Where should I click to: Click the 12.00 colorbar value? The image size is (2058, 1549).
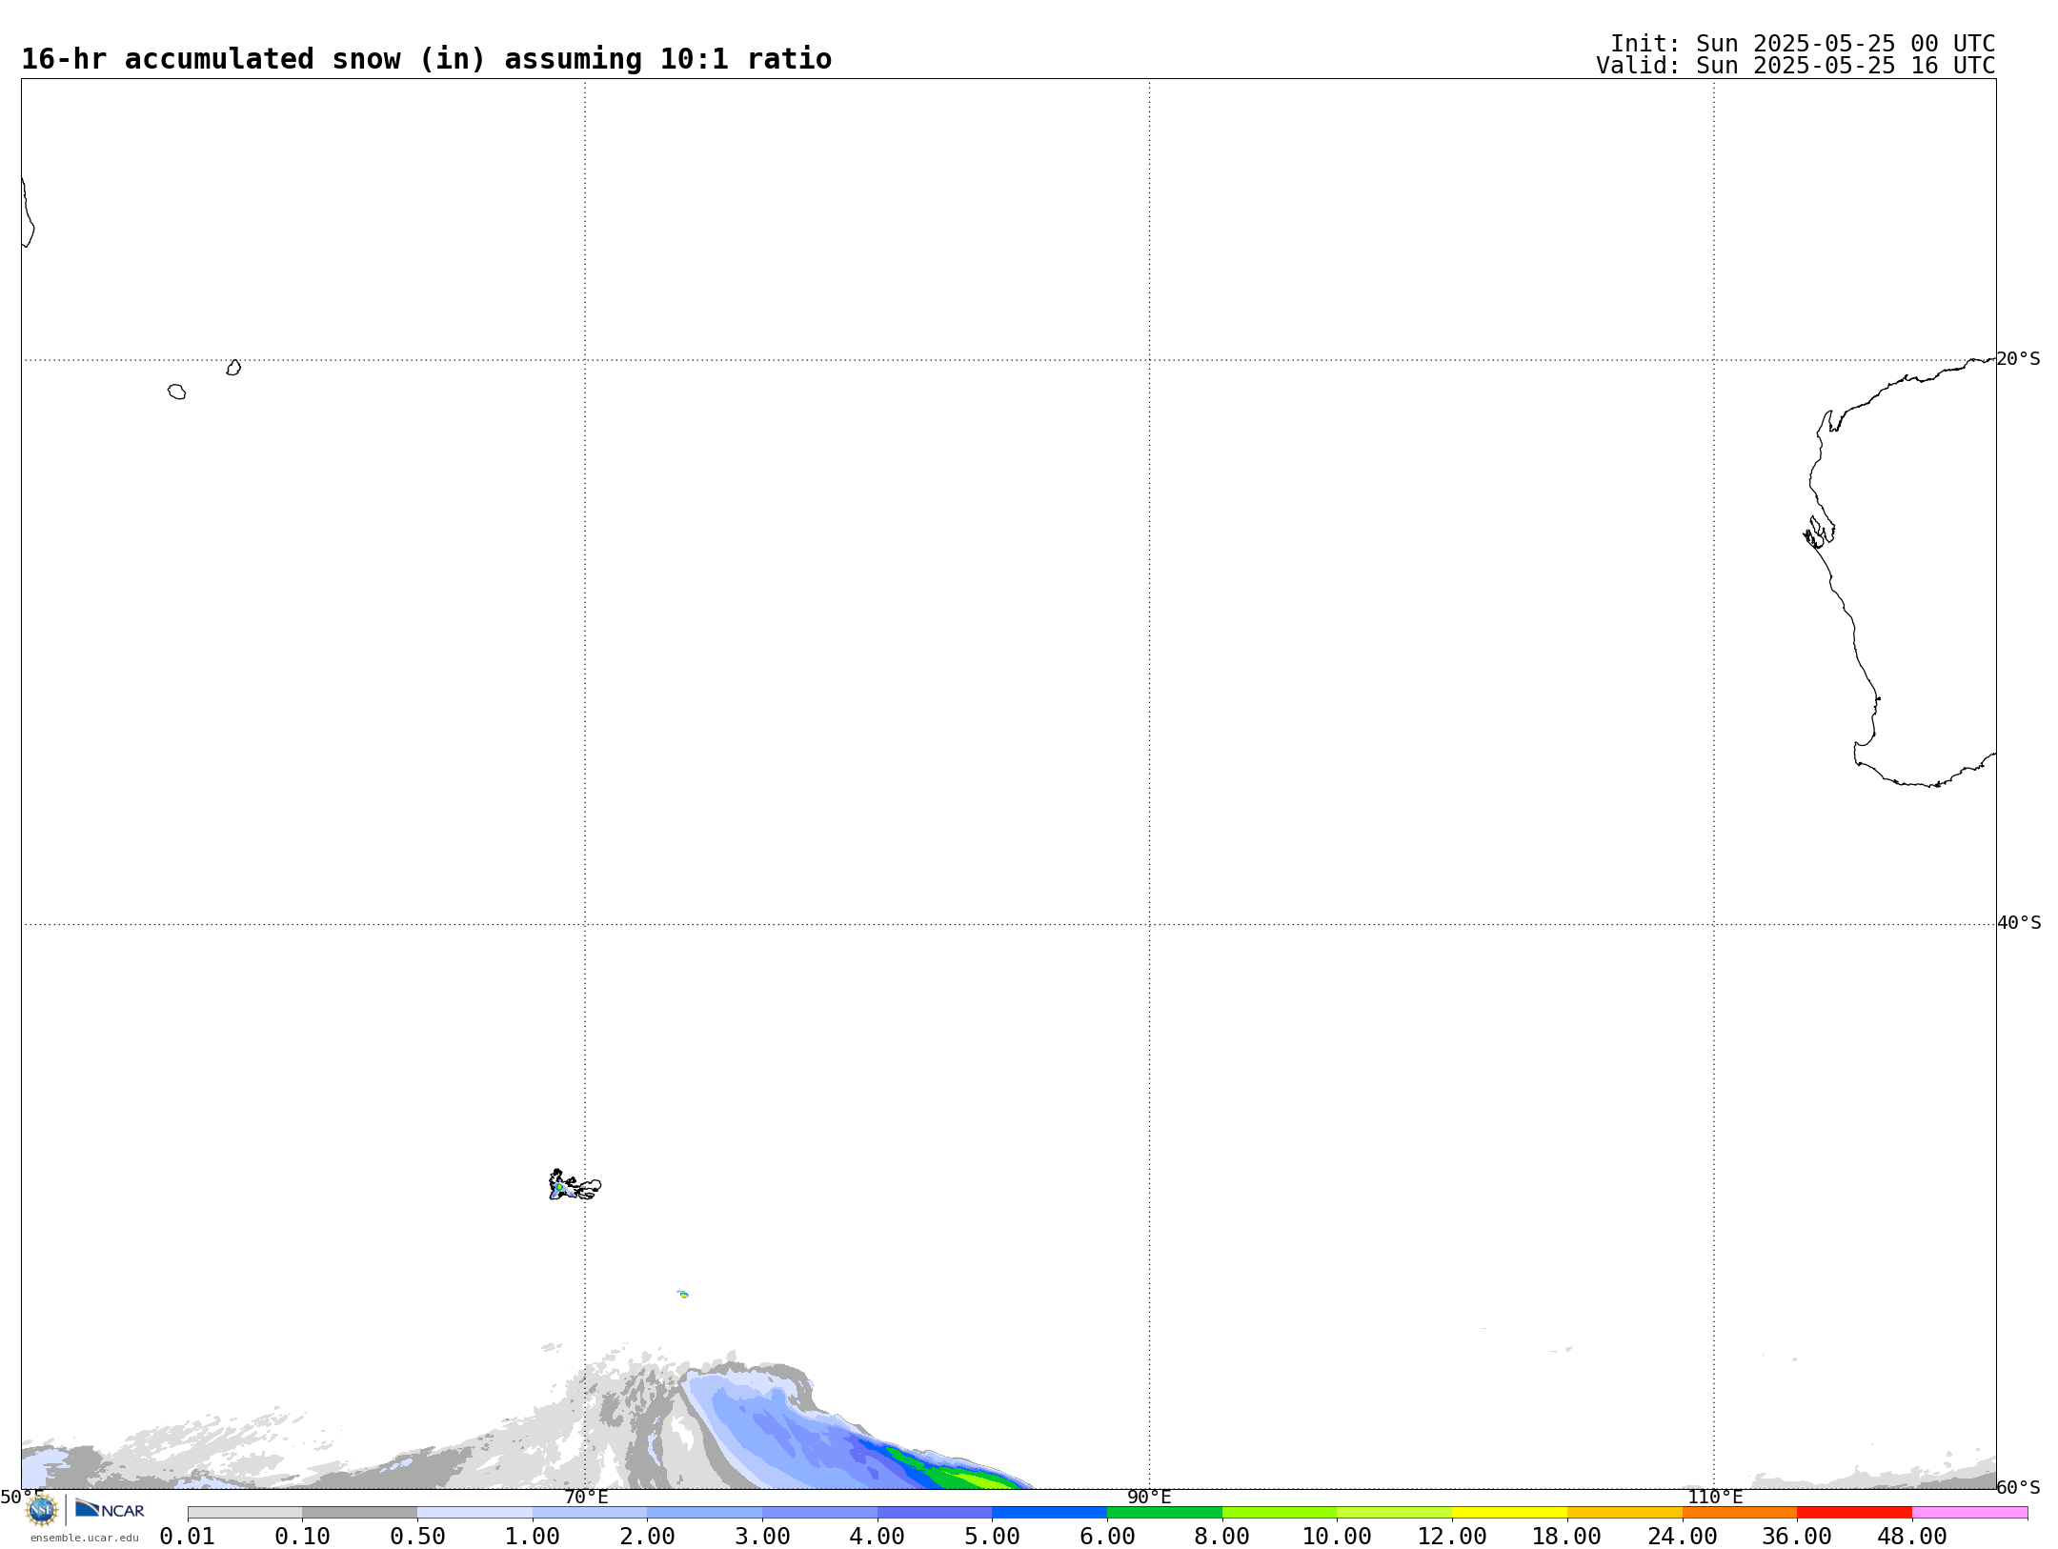(1452, 1537)
